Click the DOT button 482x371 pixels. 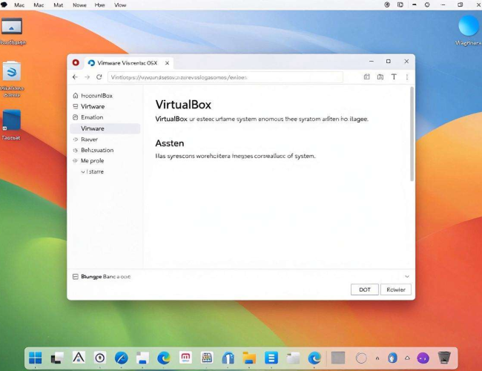tap(365, 289)
